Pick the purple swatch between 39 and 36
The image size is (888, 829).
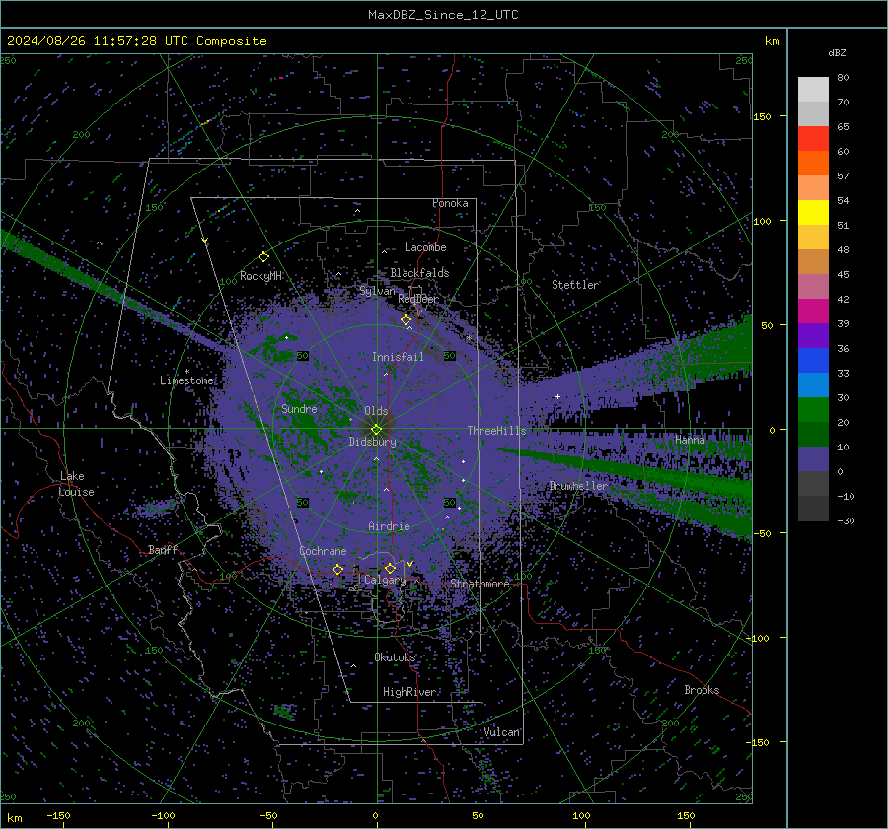click(813, 336)
